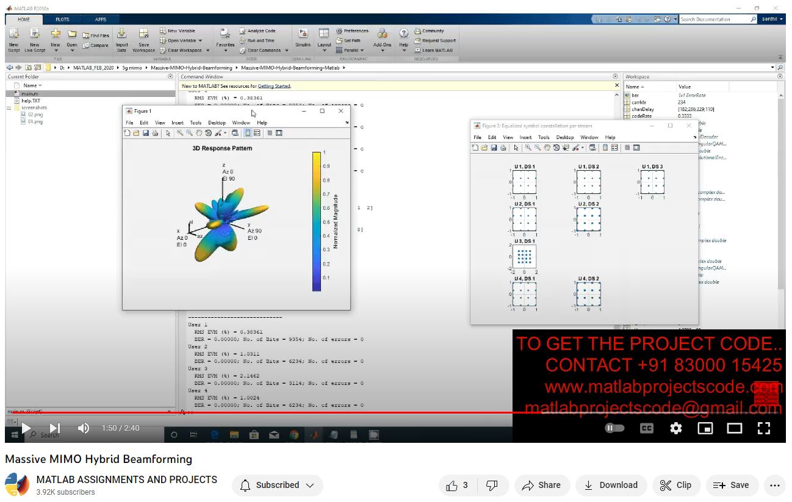
Task: Click the Figure 1 colorbar scale
Action: click(317, 221)
